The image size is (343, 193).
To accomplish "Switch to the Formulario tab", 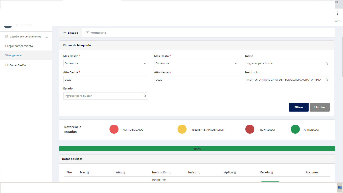I will coord(96,33).
